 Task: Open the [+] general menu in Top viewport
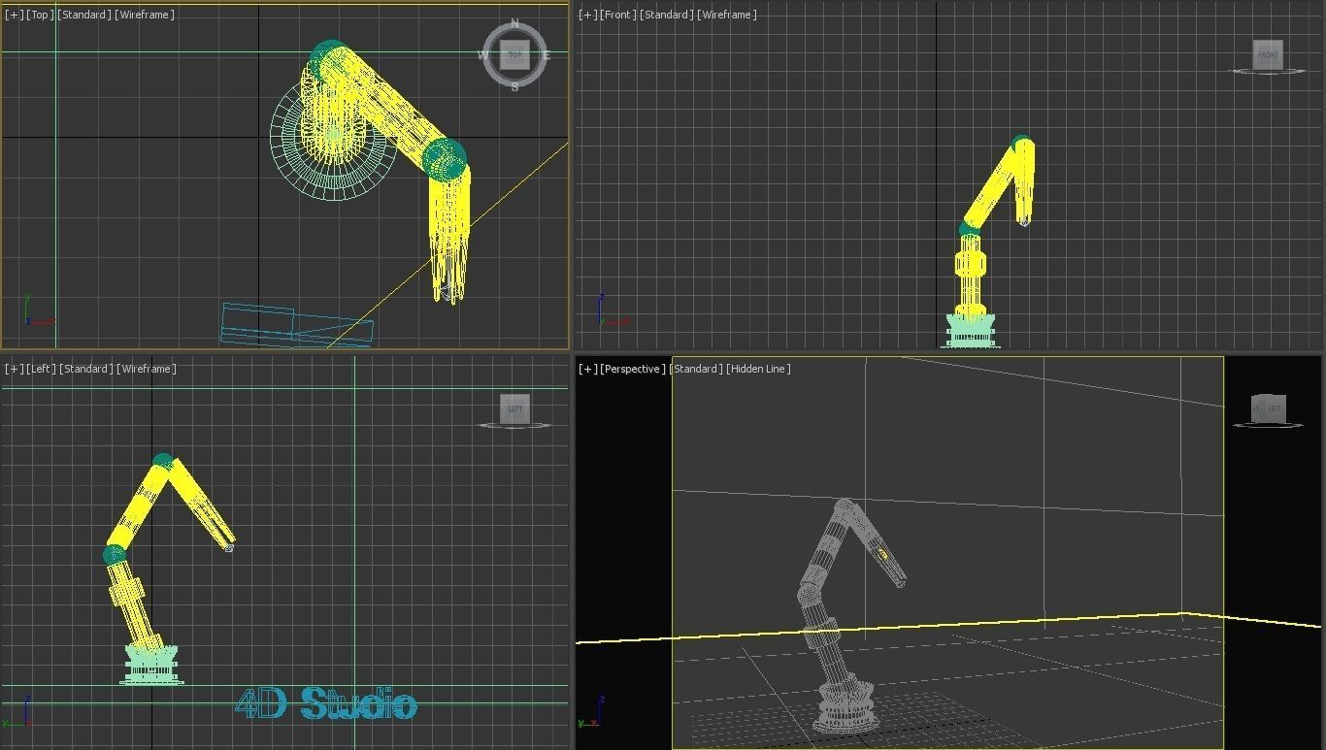point(14,15)
